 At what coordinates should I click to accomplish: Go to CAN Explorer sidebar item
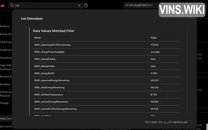coord(6,42)
